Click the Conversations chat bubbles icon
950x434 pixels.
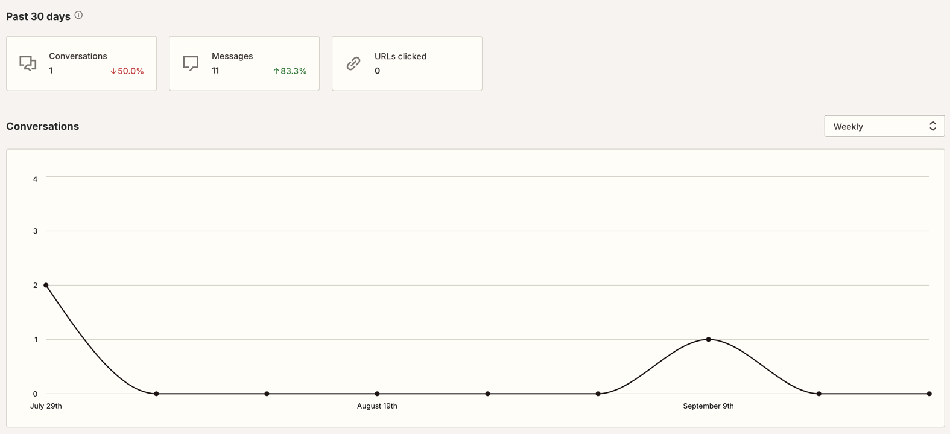pyautogui.click(x=28, y=63)
